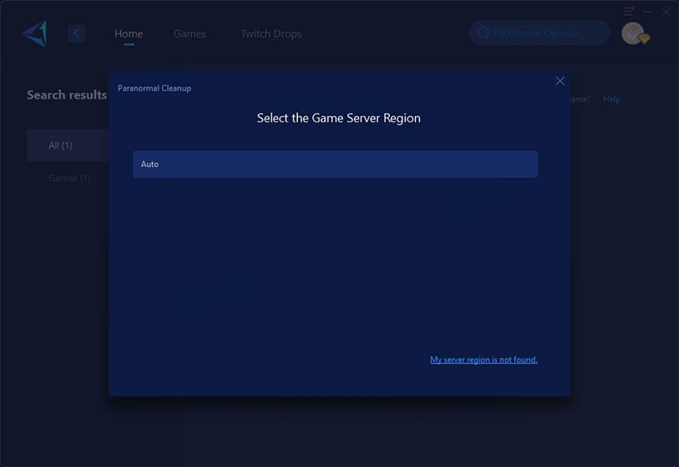Screen dimensions: 679x467
Task: Select the All (1) results filter
Action: pyautogui.click(x=68, y=145)
